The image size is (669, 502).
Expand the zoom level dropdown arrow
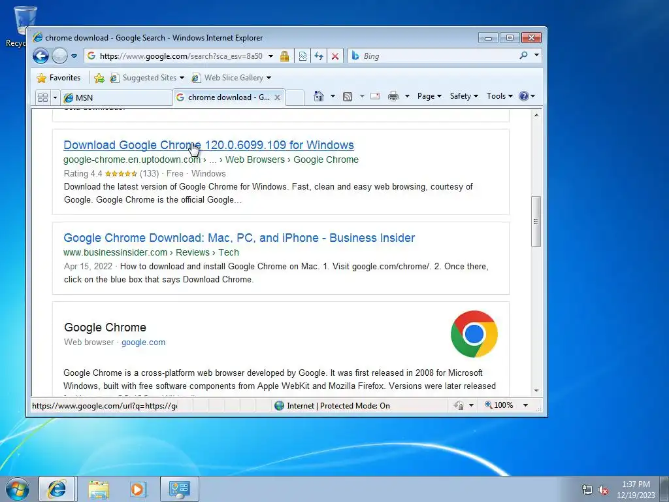pos(526,405)
